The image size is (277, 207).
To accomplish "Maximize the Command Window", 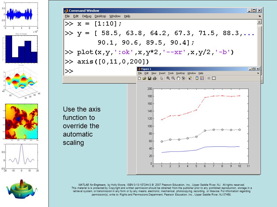I will (x=254, y=11).
